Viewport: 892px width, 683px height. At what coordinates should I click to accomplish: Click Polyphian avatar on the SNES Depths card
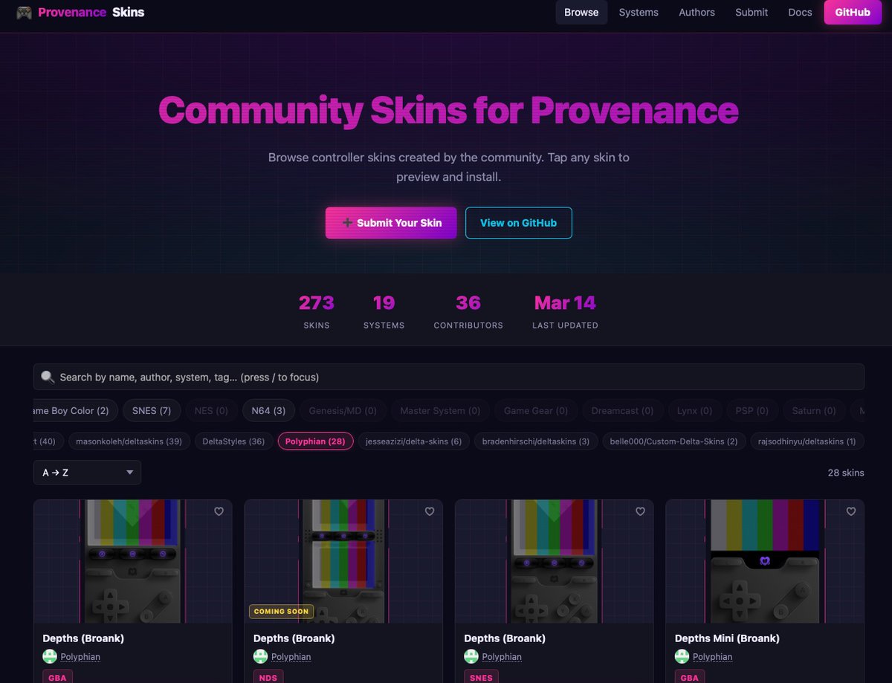click(x=471, y=656)
